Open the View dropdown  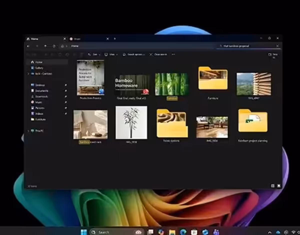[111, 54]
